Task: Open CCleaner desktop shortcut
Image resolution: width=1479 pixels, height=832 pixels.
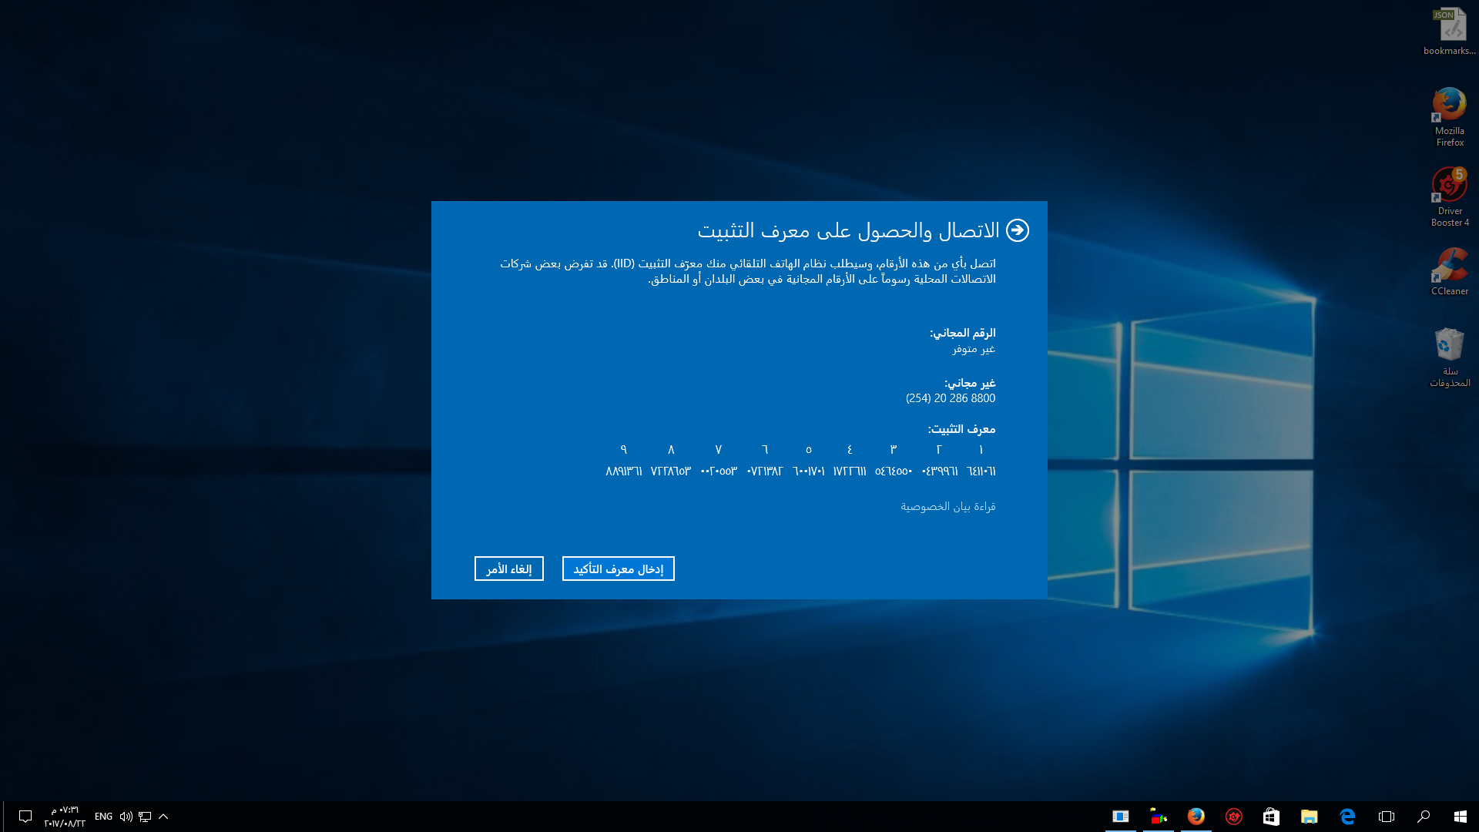Action: pos(1450,272)
